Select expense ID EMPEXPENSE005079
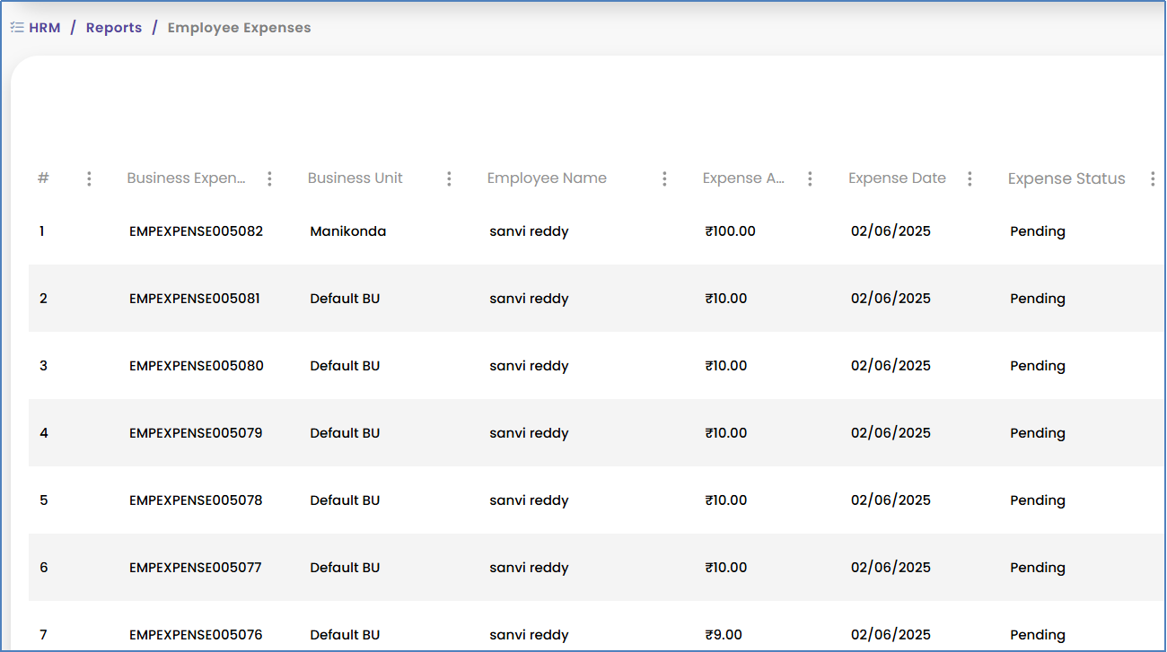 (x=196, y=433)
